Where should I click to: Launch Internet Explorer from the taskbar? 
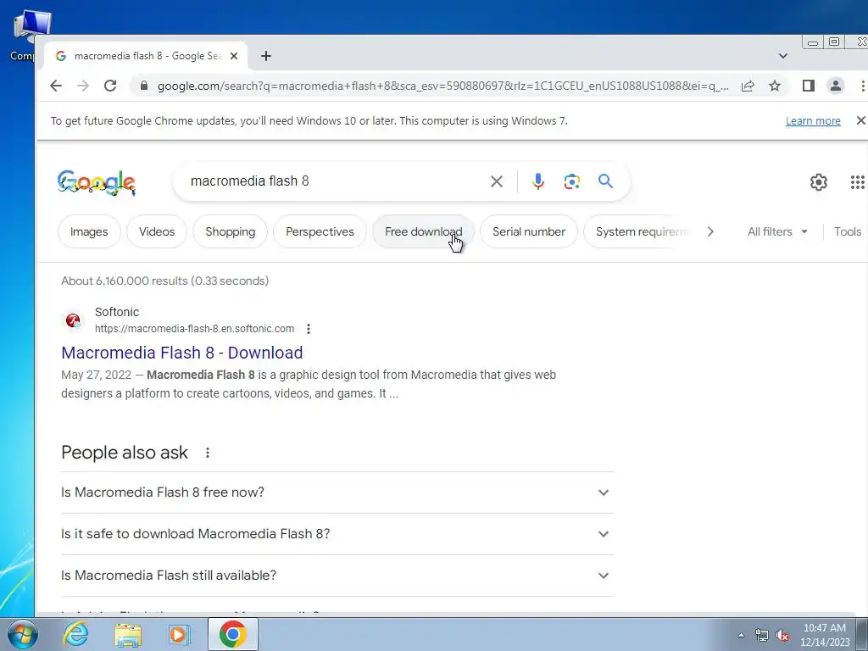pyautogui.click(x=75, y=634)
